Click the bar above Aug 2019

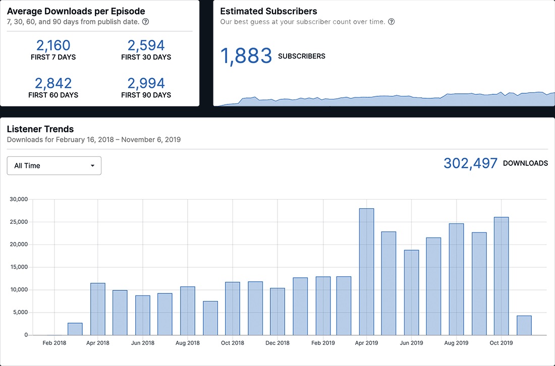pos(456,279)
